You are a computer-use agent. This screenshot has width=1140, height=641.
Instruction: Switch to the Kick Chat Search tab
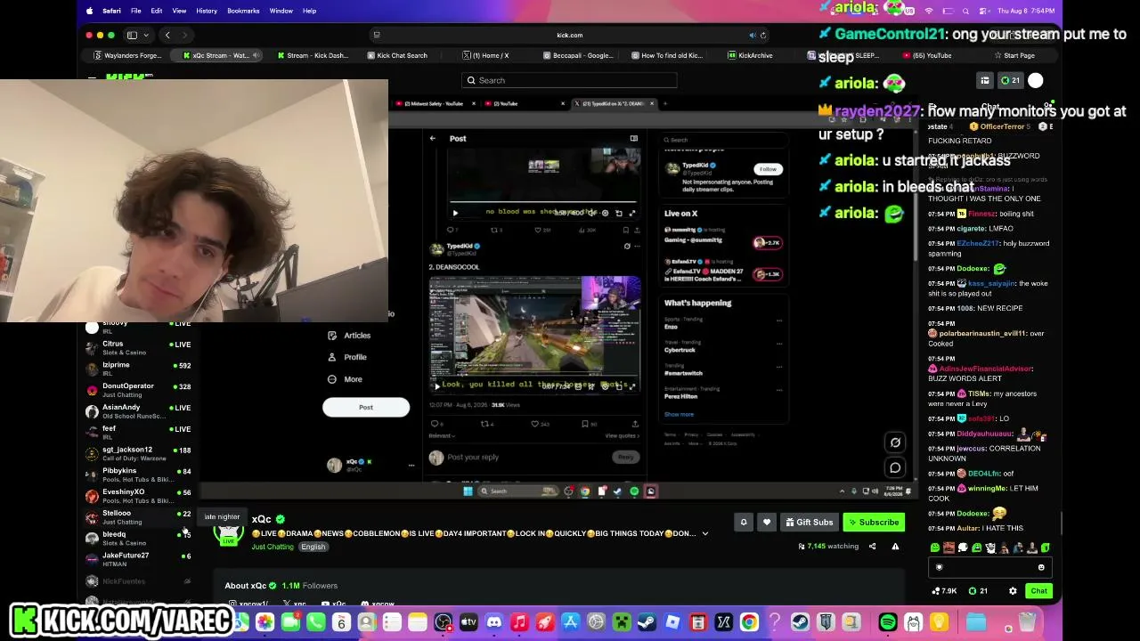397,55
